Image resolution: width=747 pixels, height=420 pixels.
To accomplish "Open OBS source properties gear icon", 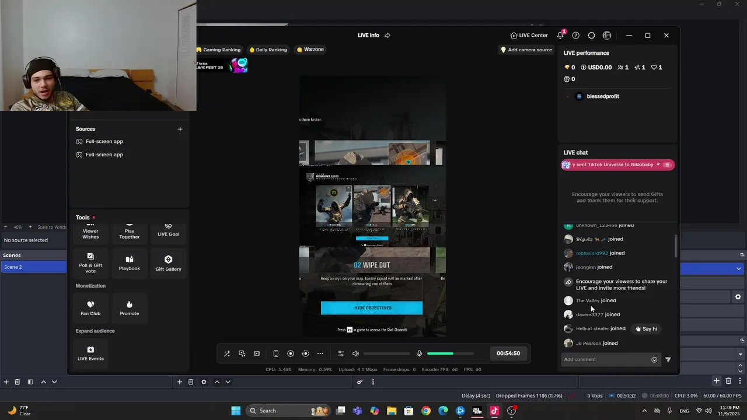I will click(x=204, y=382).
